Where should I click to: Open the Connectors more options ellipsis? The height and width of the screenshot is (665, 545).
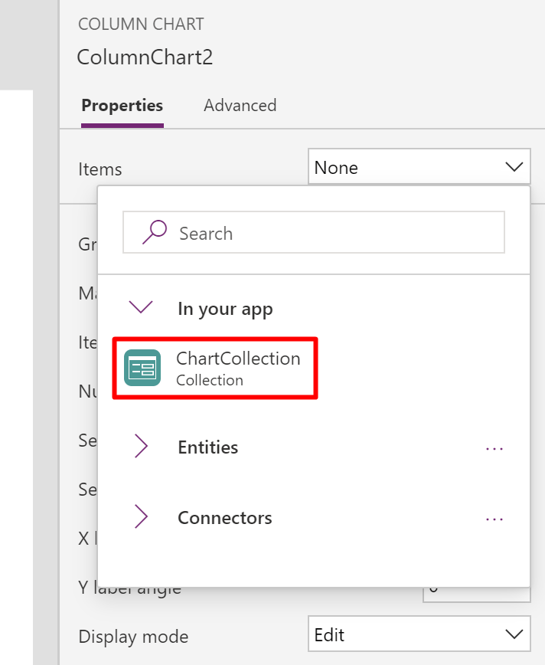pyautogui.click(x=494, y=519)
